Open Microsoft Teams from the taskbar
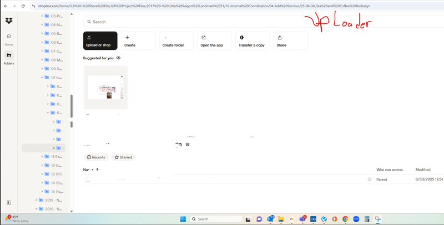The width and height of the screenshot is (444, 225). pyautogui.click(x=302, y=219)
